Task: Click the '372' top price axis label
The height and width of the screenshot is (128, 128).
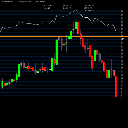Action: 122,11
